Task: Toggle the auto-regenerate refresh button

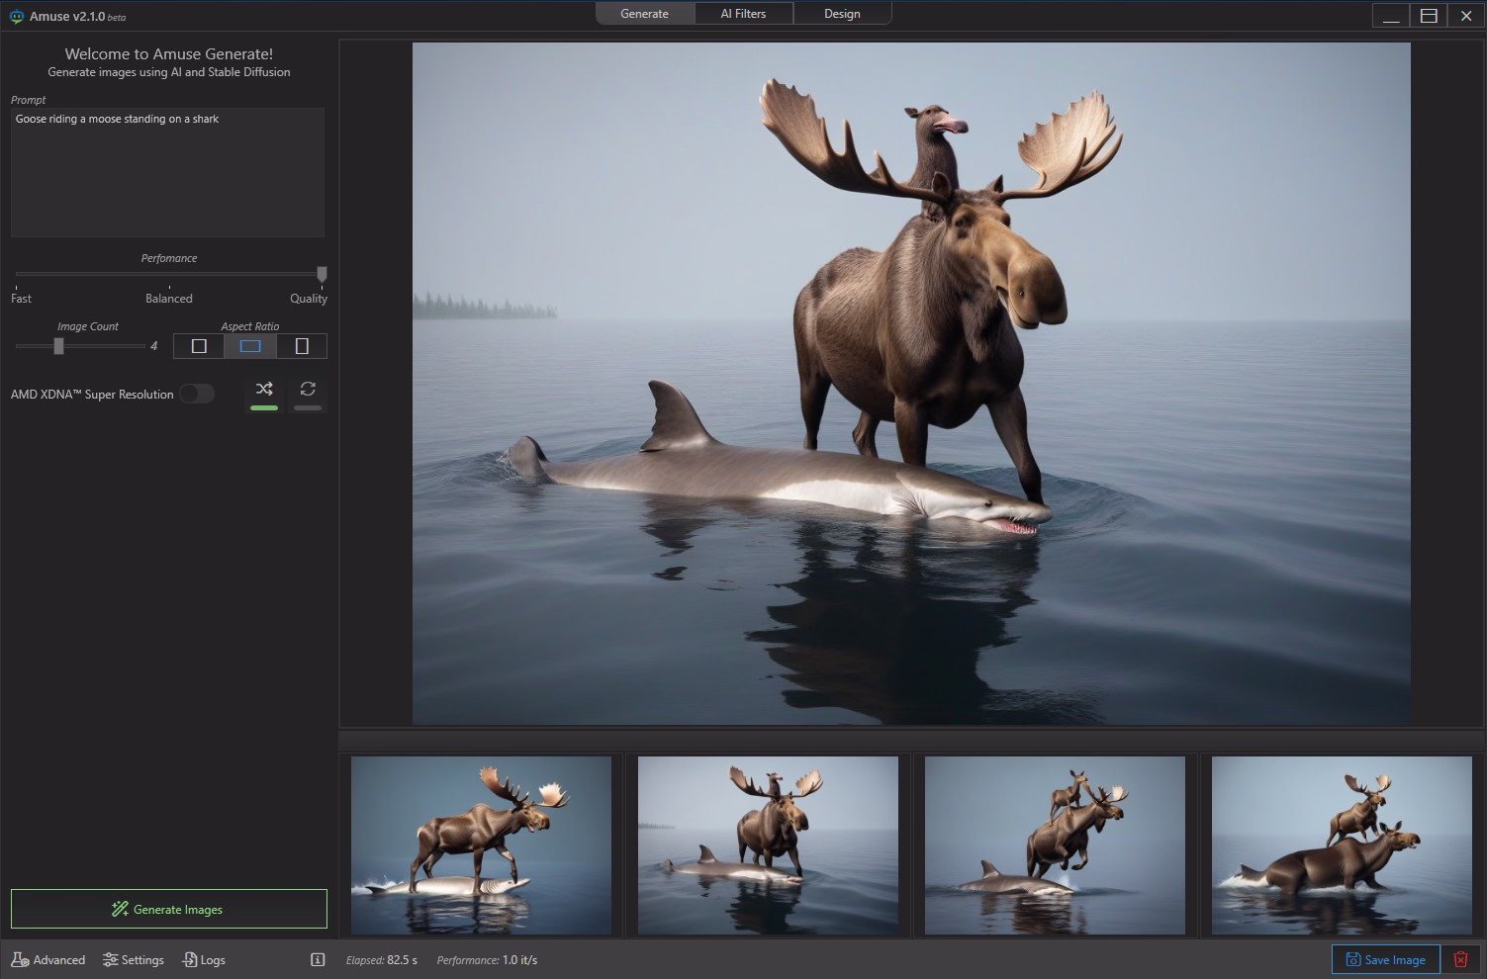Action: 308,390
